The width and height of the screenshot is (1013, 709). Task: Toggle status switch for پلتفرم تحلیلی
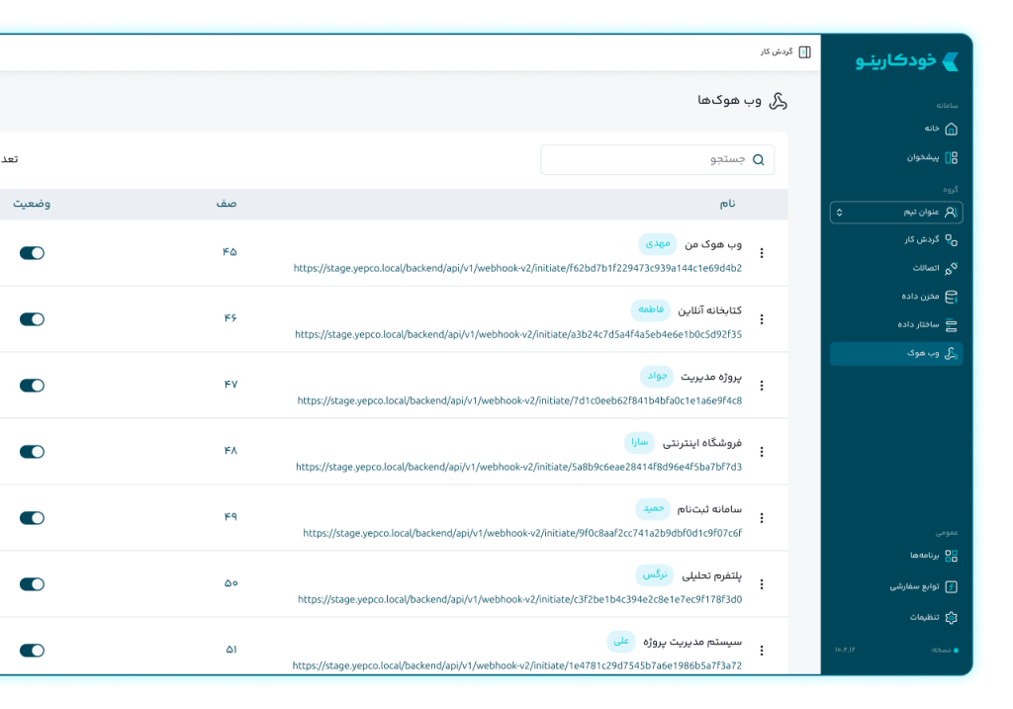(32, 584)
